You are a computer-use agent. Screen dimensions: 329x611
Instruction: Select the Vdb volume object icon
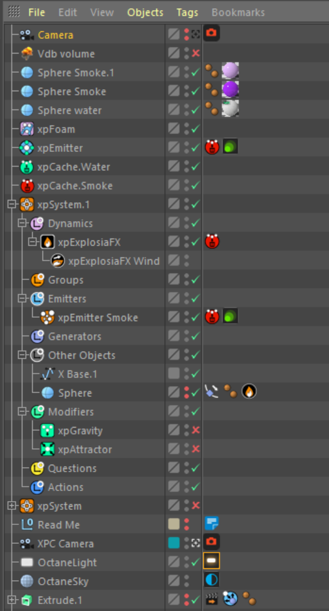(x=27, y=54)
